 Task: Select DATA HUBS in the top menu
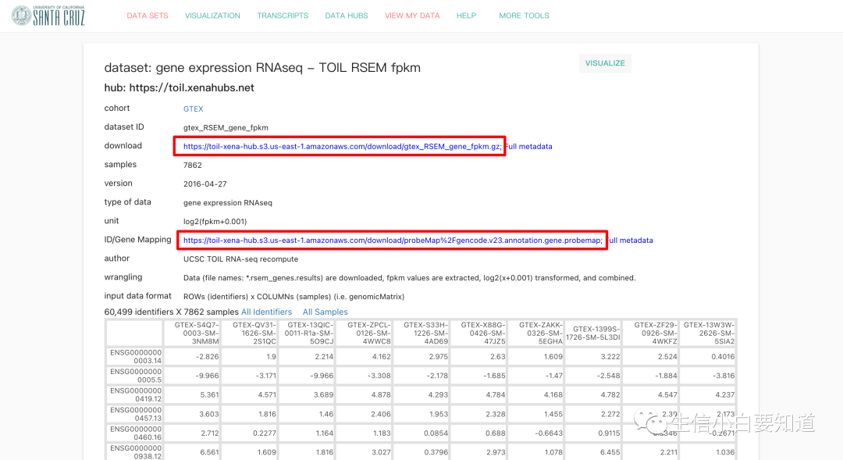[347, 16]
